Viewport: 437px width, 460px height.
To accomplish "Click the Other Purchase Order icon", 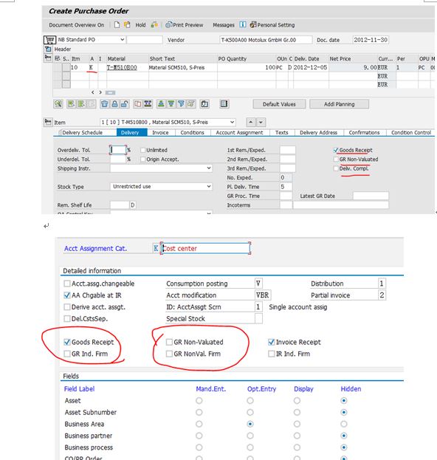I will pyautogui.click(x=127, y=25).
